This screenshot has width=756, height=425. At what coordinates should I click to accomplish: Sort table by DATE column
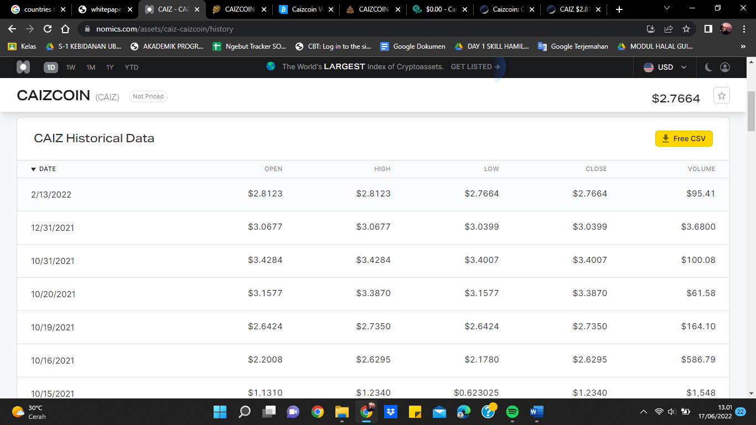point(44,169)
